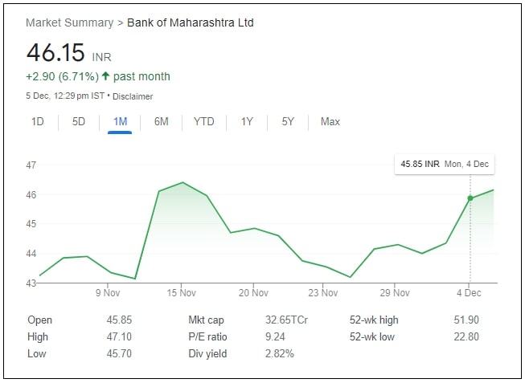Click the Div yield label
Screen dimensions: 525x383
coord(207,353)
